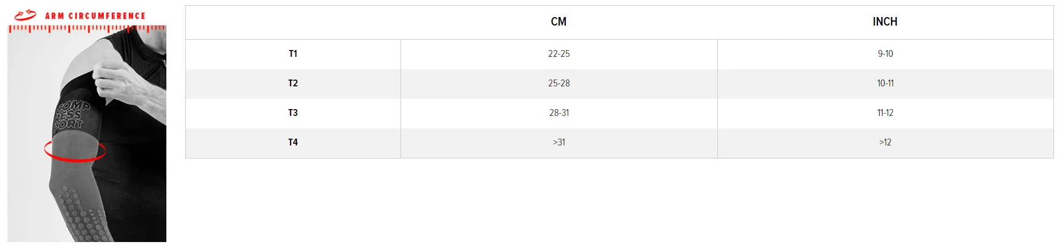Select the T1 size row label
This screenshot has height=250, width=1062.
pos(293,54)
